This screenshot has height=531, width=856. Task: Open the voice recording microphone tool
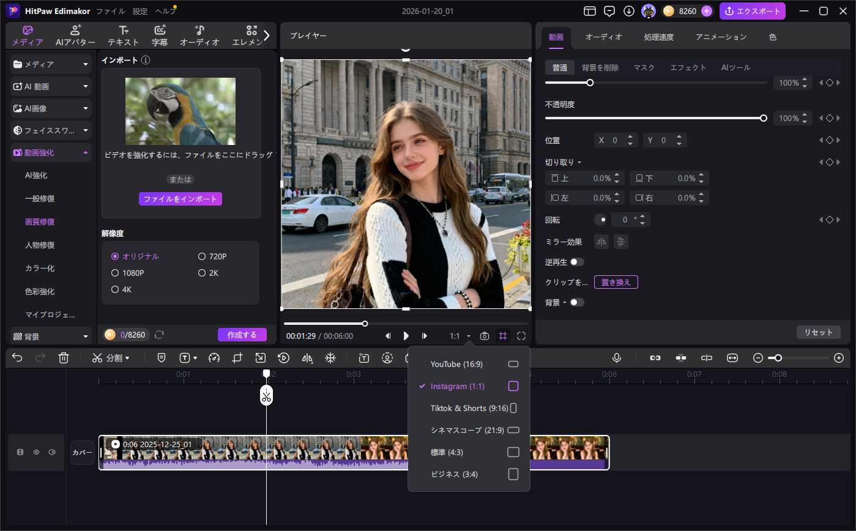[x=617, y=357]
